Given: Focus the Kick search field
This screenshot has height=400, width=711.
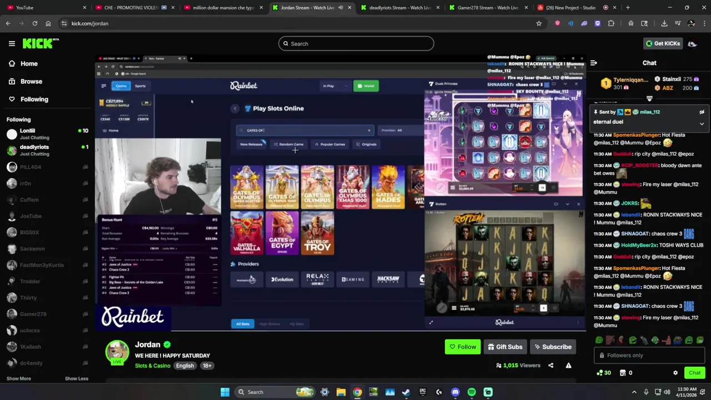Looking at the screenshot, I should (x=356, y=43).
